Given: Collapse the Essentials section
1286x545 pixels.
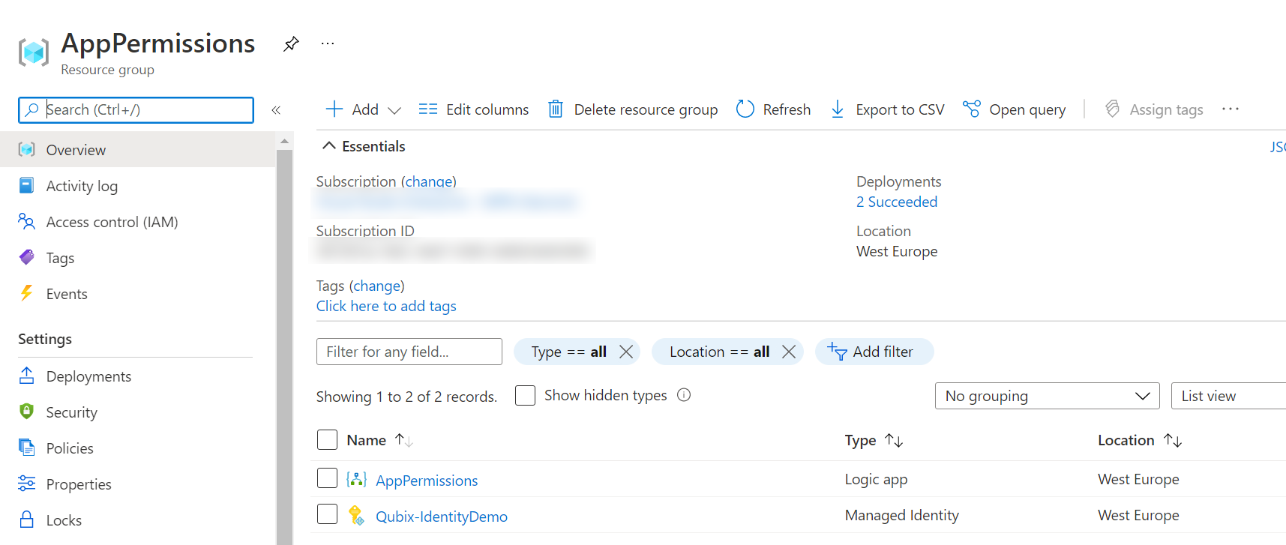Looking at the screenshot, I should click(x=329, y=146).
